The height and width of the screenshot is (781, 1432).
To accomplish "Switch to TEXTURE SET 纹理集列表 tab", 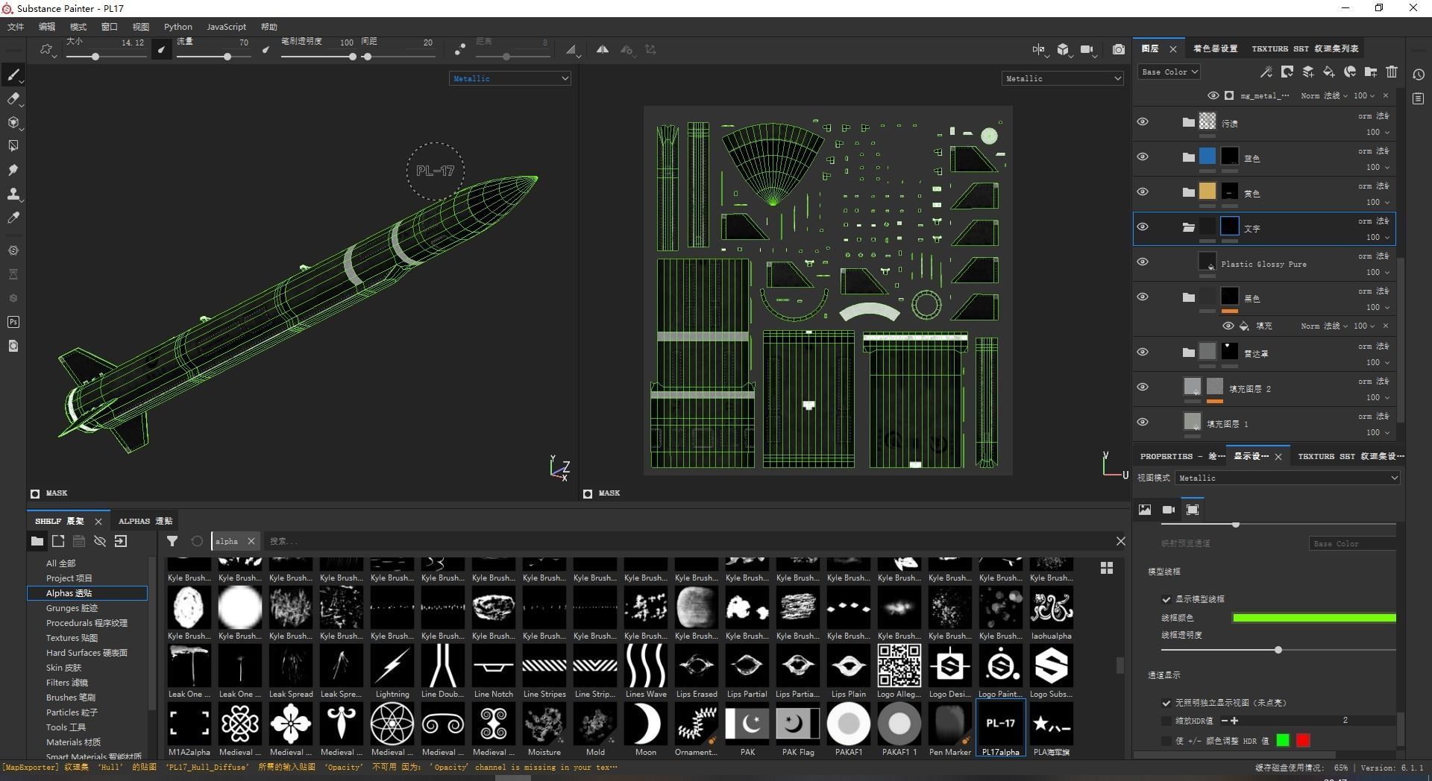I will pyautogui.click(x=1305, y=48).
